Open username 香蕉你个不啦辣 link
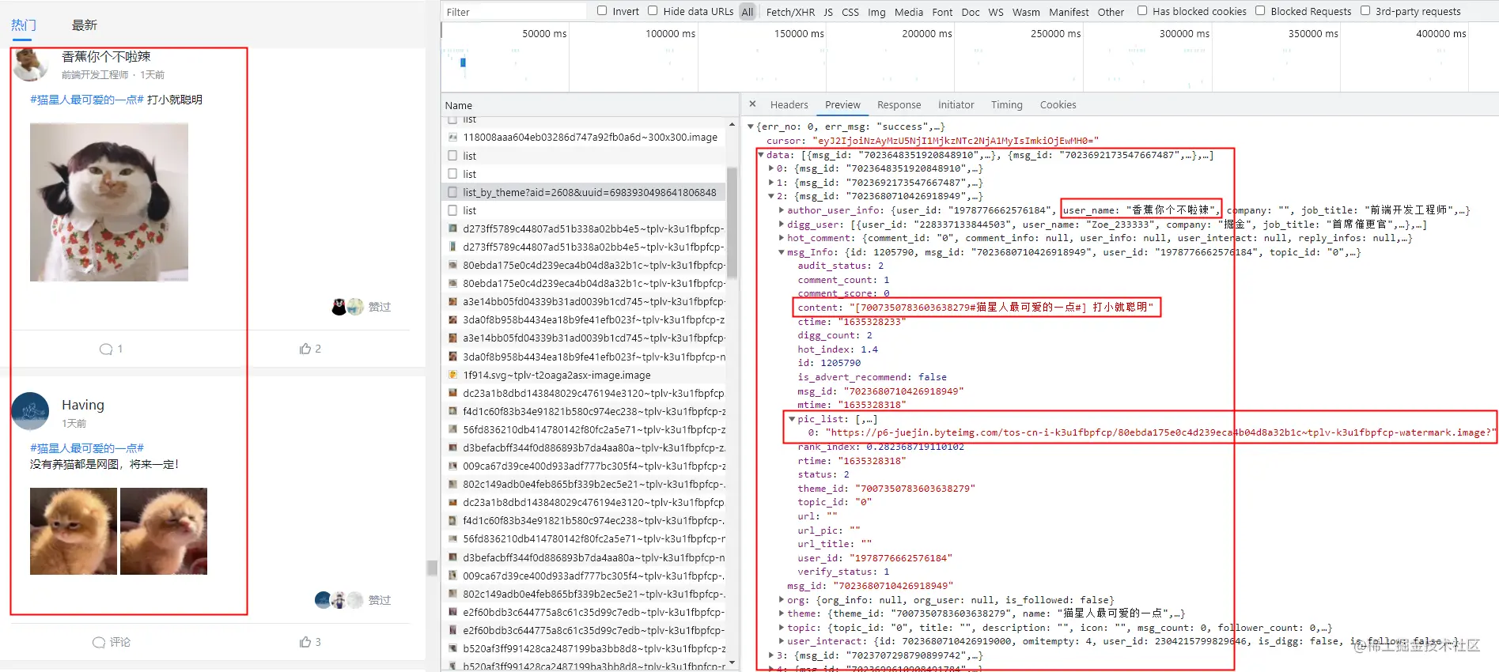The image size is (1499, 672). tap(106, 57)
